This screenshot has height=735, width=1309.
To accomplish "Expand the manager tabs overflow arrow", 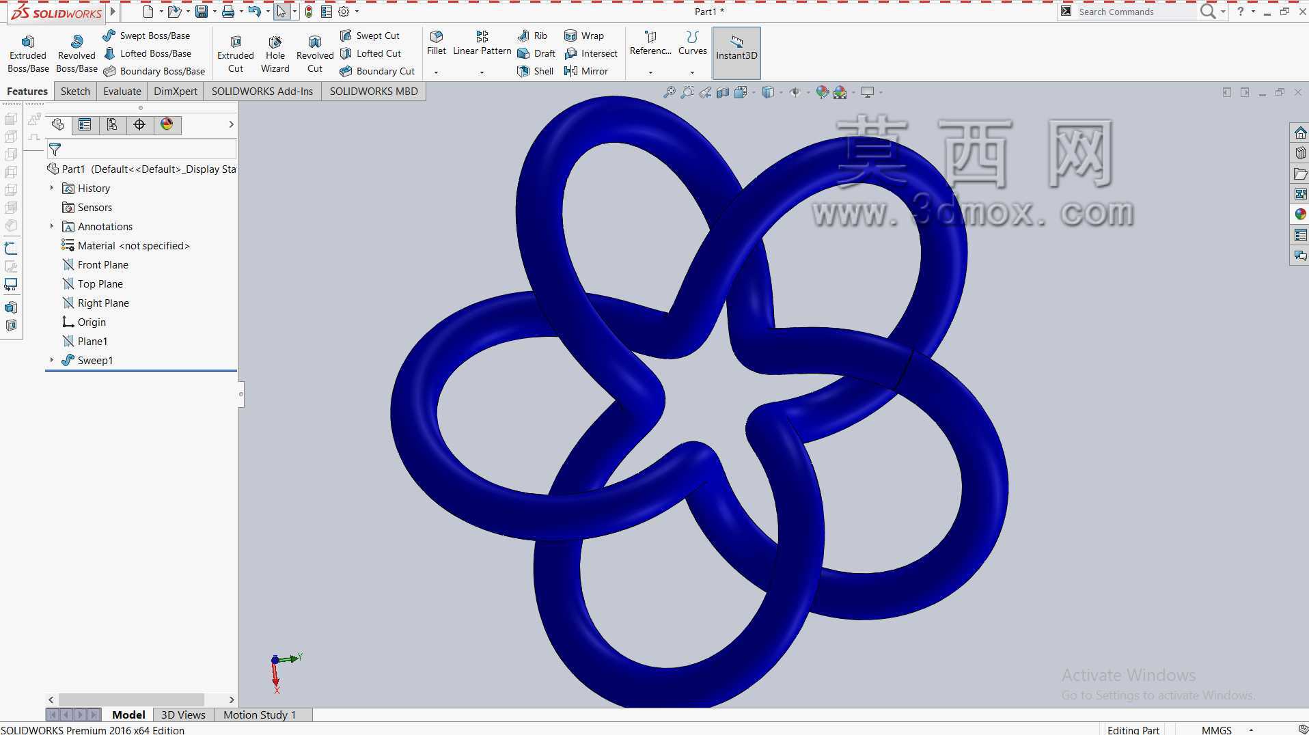I will click(x=231, y=124).
